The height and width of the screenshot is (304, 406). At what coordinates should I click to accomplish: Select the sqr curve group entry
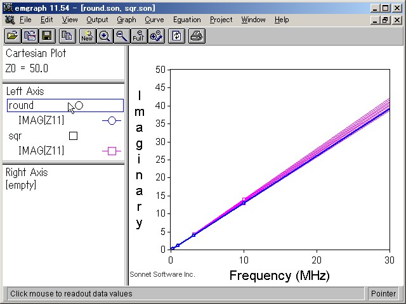click(15, 136)
